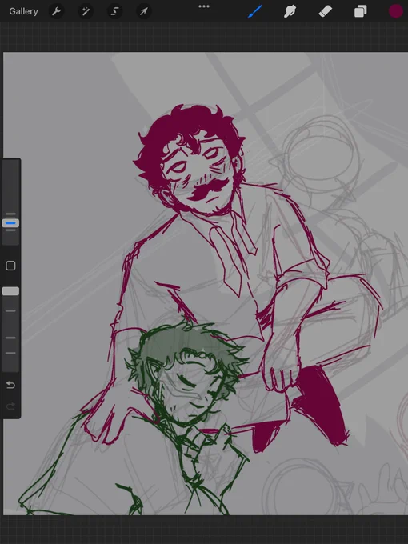Open the Layers panel
408x544 pixels.
coord(361,11)
